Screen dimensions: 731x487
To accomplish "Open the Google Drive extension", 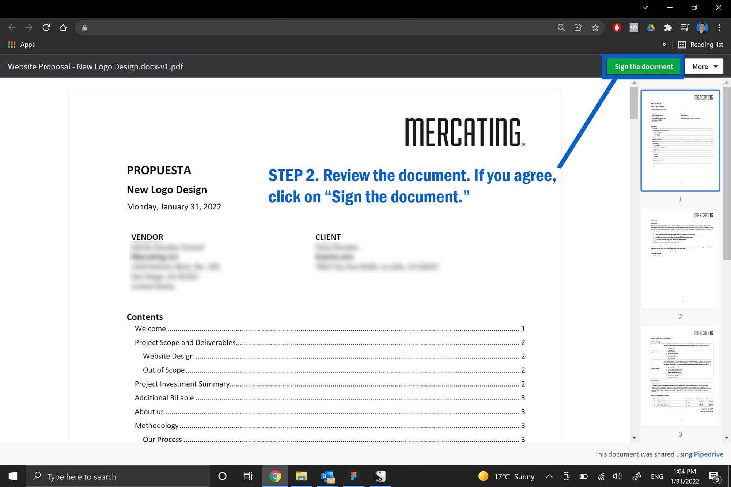I will (651, 27).
